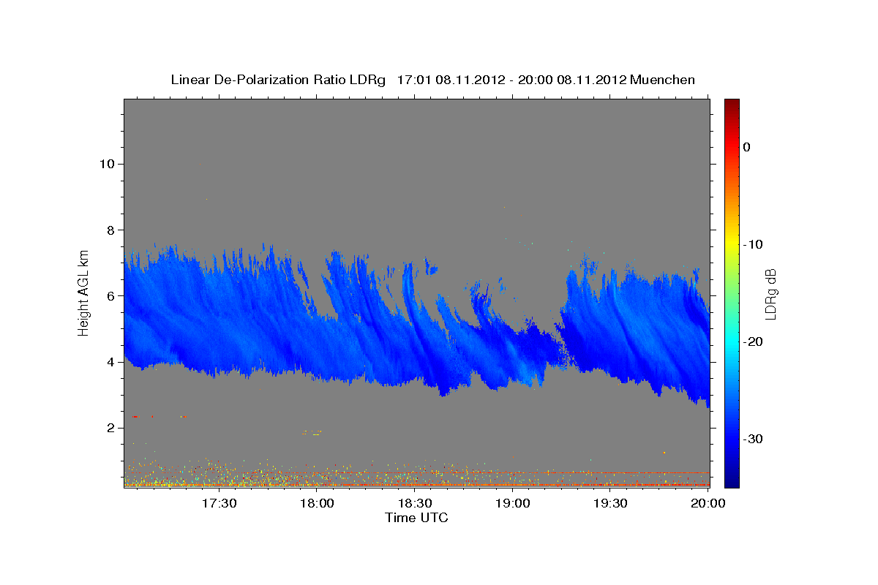Click the dark blue bottom of the colorbar
Image resolution: width=878 pixels, height=585 pixels.
[732, 481]
